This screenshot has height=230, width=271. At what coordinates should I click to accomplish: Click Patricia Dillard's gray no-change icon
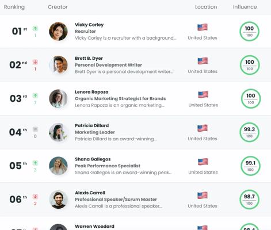tap(35, 129)
